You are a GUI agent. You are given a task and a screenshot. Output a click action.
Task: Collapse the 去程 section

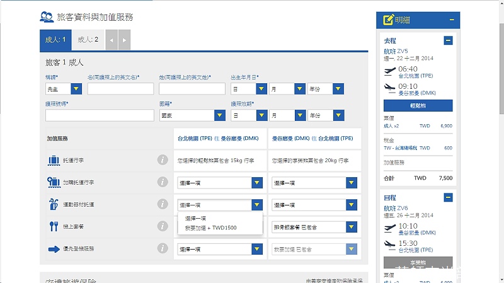(x=448, y=40)
